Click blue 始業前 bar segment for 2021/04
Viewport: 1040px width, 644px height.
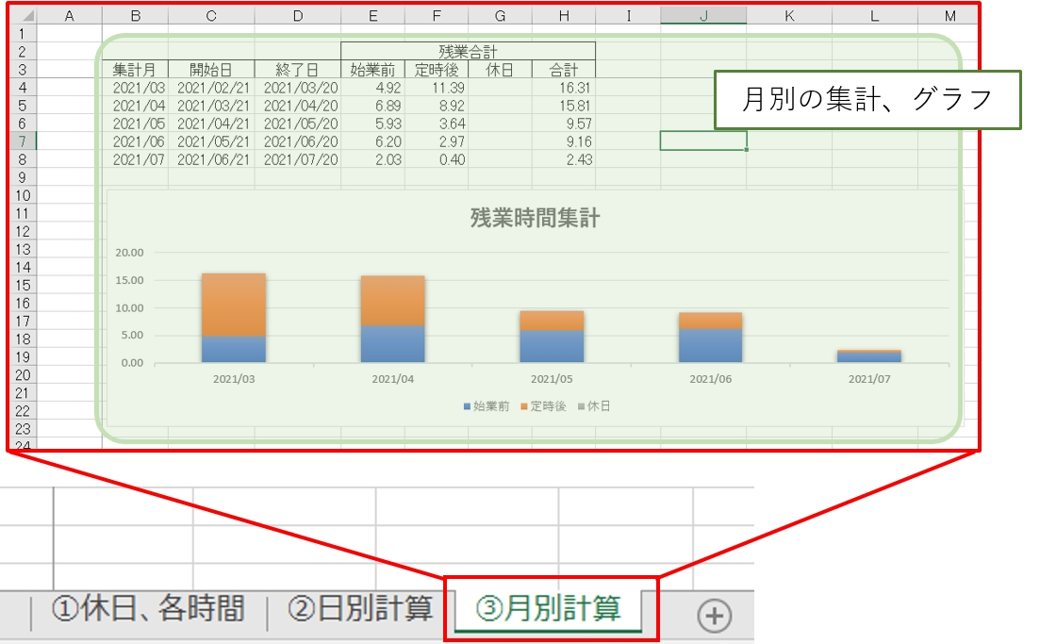point(392,343)
